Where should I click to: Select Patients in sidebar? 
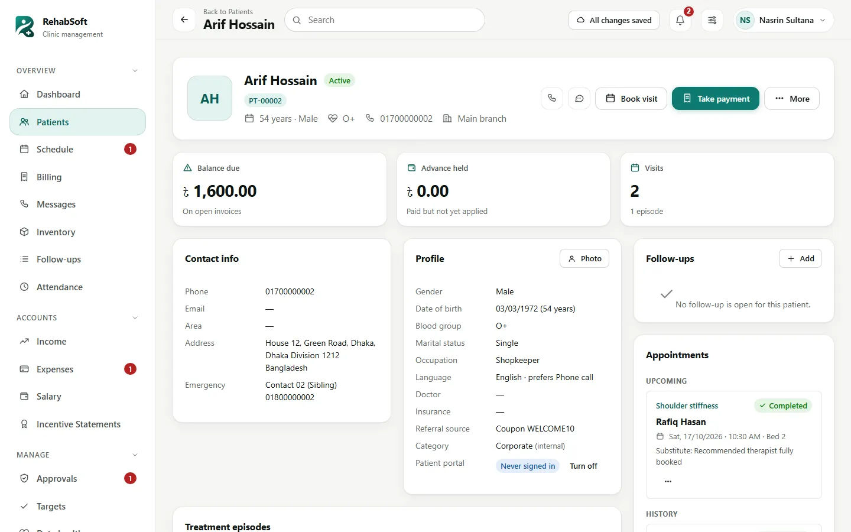coord(77,122)
